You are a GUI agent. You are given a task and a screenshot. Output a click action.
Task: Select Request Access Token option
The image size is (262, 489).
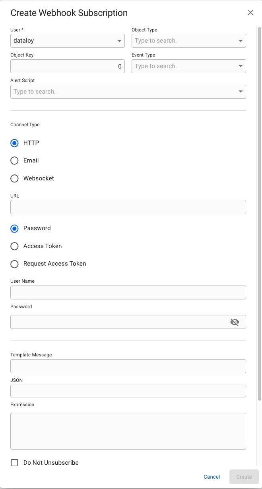pos(15,264)
